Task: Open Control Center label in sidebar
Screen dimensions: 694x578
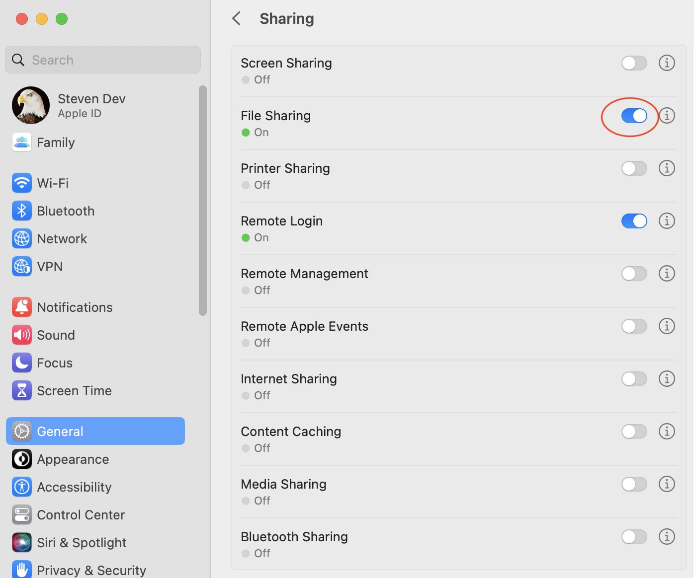Action: [81, 515]
